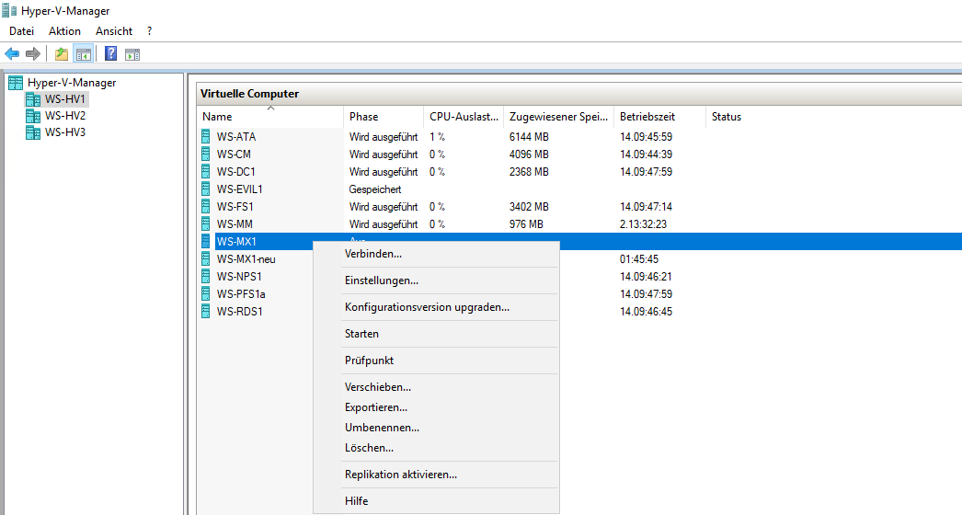962x515 pixels.
Task: Select the WS-EVIL1 virtual machine name
Action: [x=239, y=189]
